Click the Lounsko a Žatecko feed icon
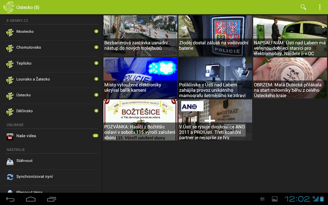Image resolution: width=328 pixels, height=205 pixels. point(10,80)
